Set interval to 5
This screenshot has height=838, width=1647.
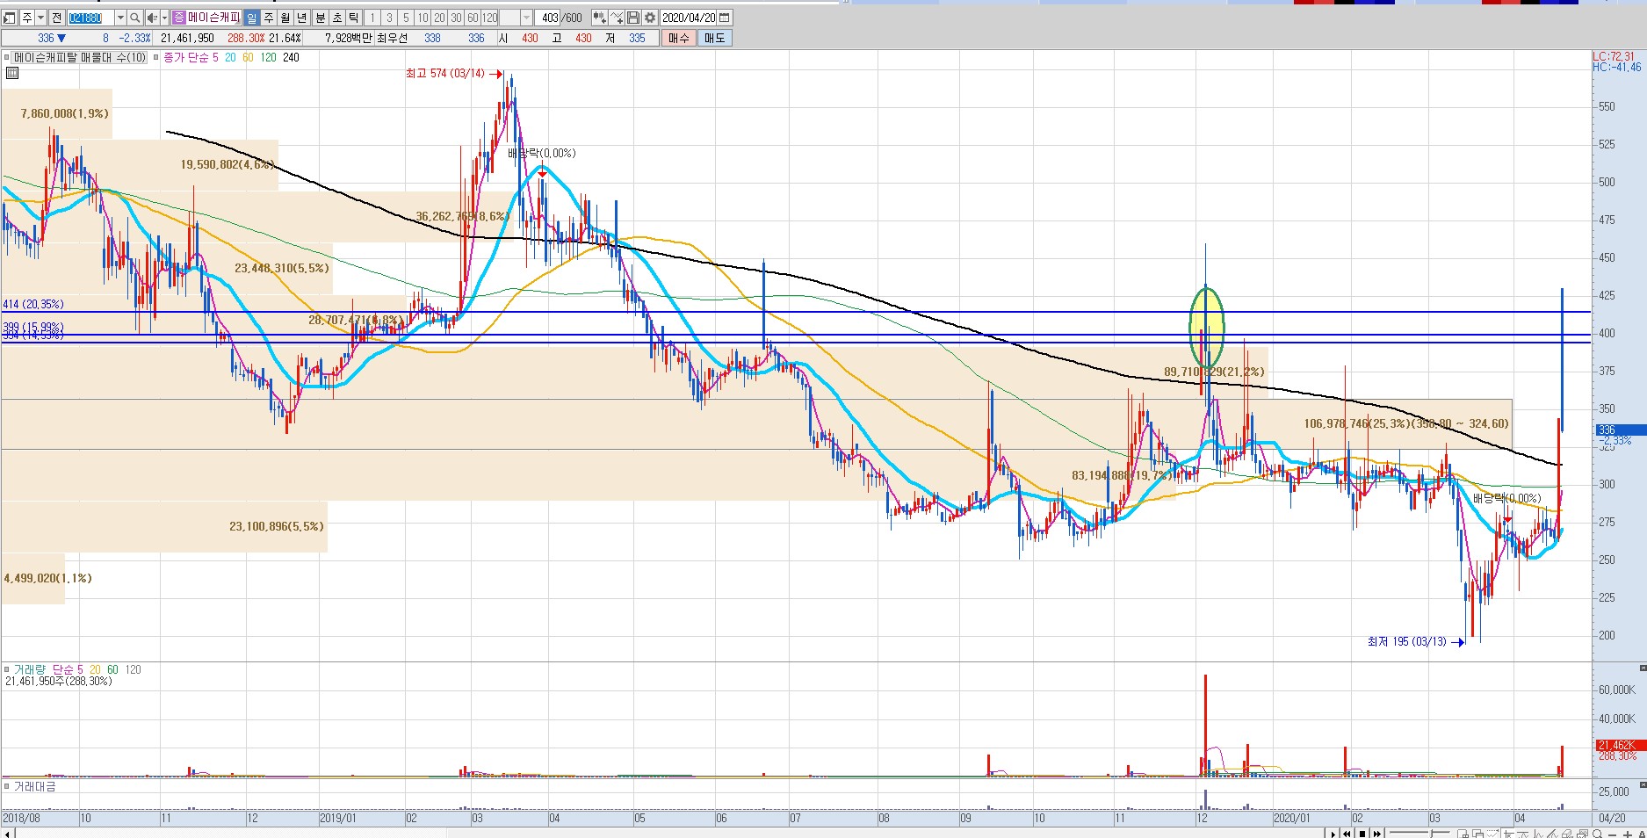coord(406,18)
